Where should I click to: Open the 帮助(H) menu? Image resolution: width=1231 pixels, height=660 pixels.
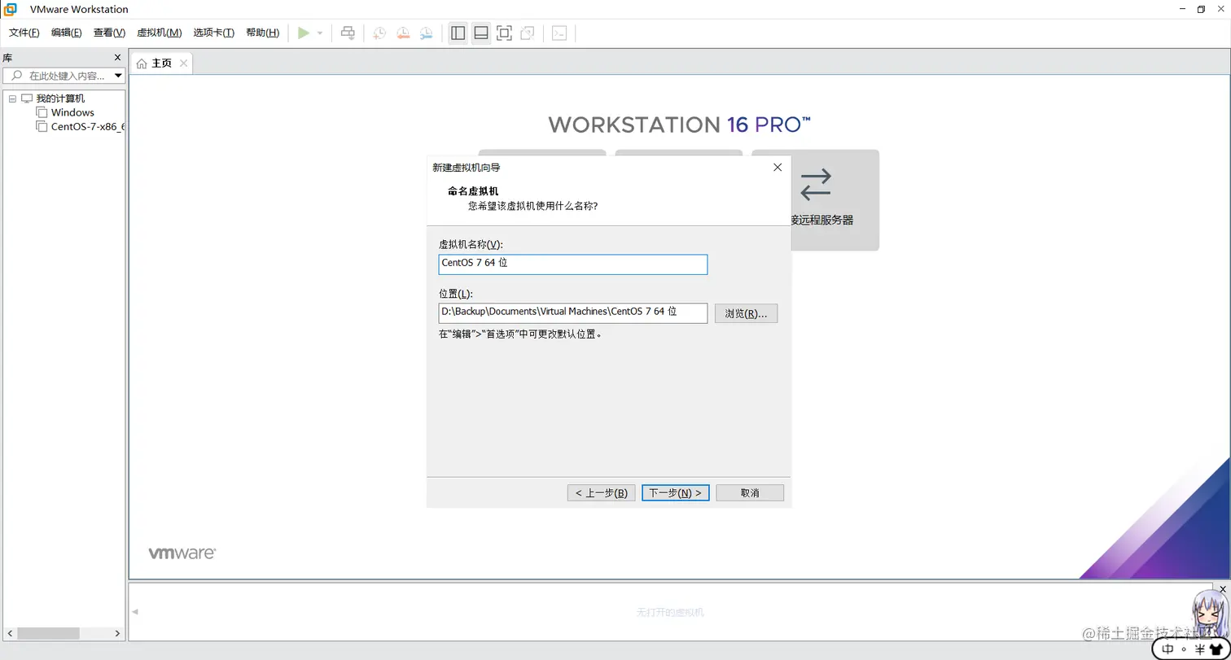coord(262,33)
